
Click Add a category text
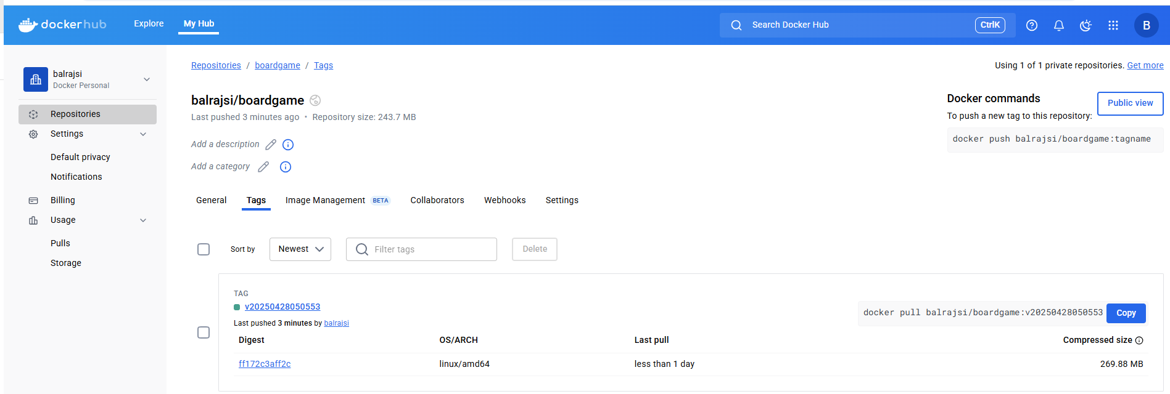tap(220, 167)
